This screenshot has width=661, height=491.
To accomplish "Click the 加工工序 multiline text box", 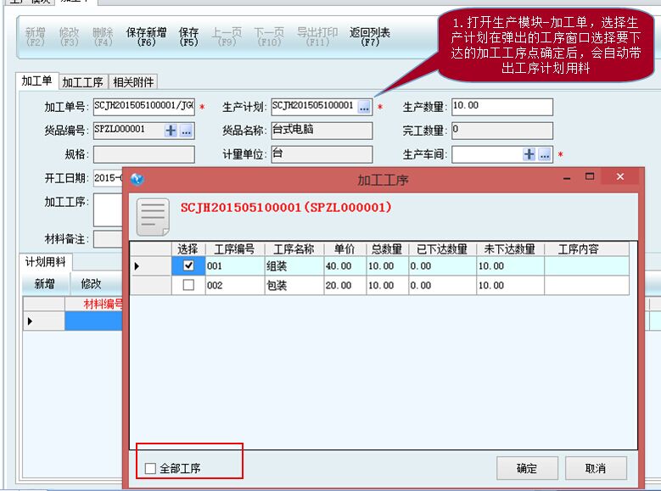I will coord(108,209).
